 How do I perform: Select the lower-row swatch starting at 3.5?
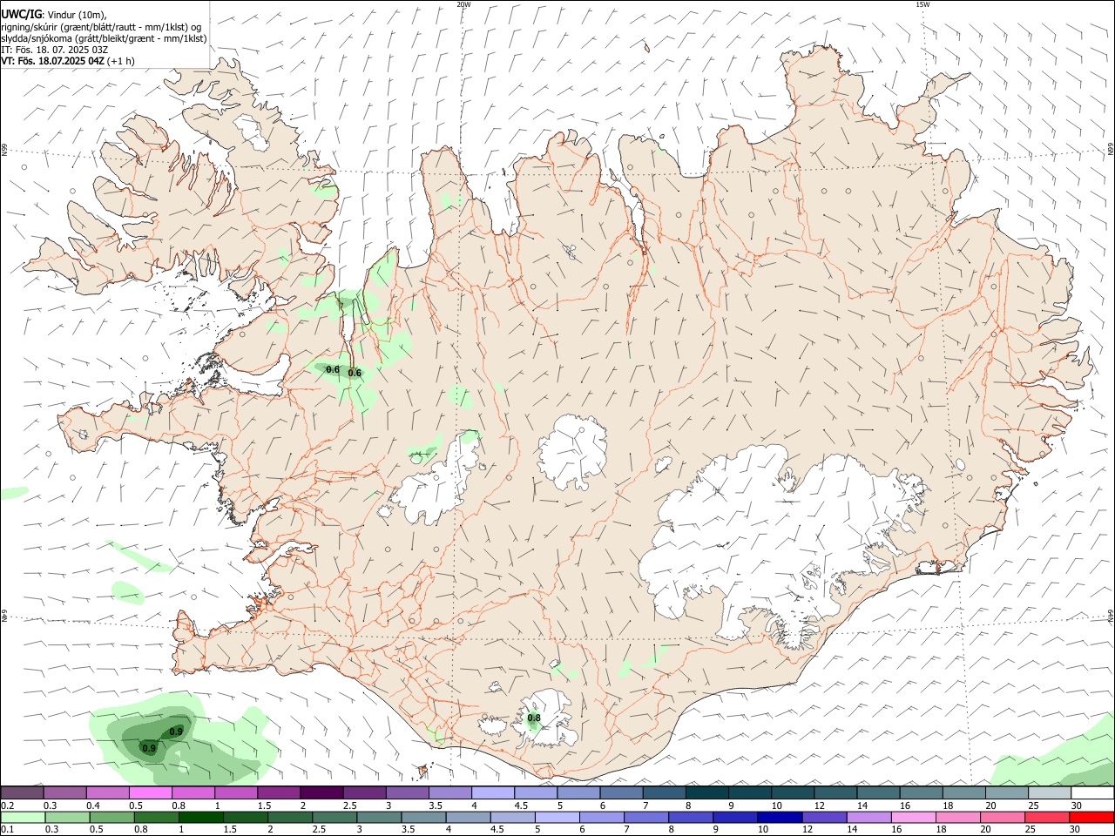click(423, 817)
